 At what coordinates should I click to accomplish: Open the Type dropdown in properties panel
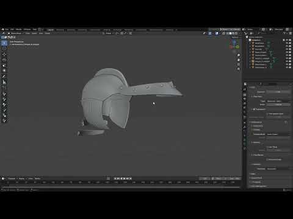278,101
